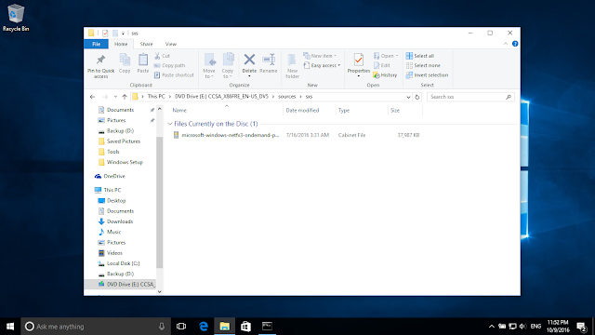This screenshot has height=335, width=595.
Task: Open the Properties ribbon button
Action: click(359, 63)
